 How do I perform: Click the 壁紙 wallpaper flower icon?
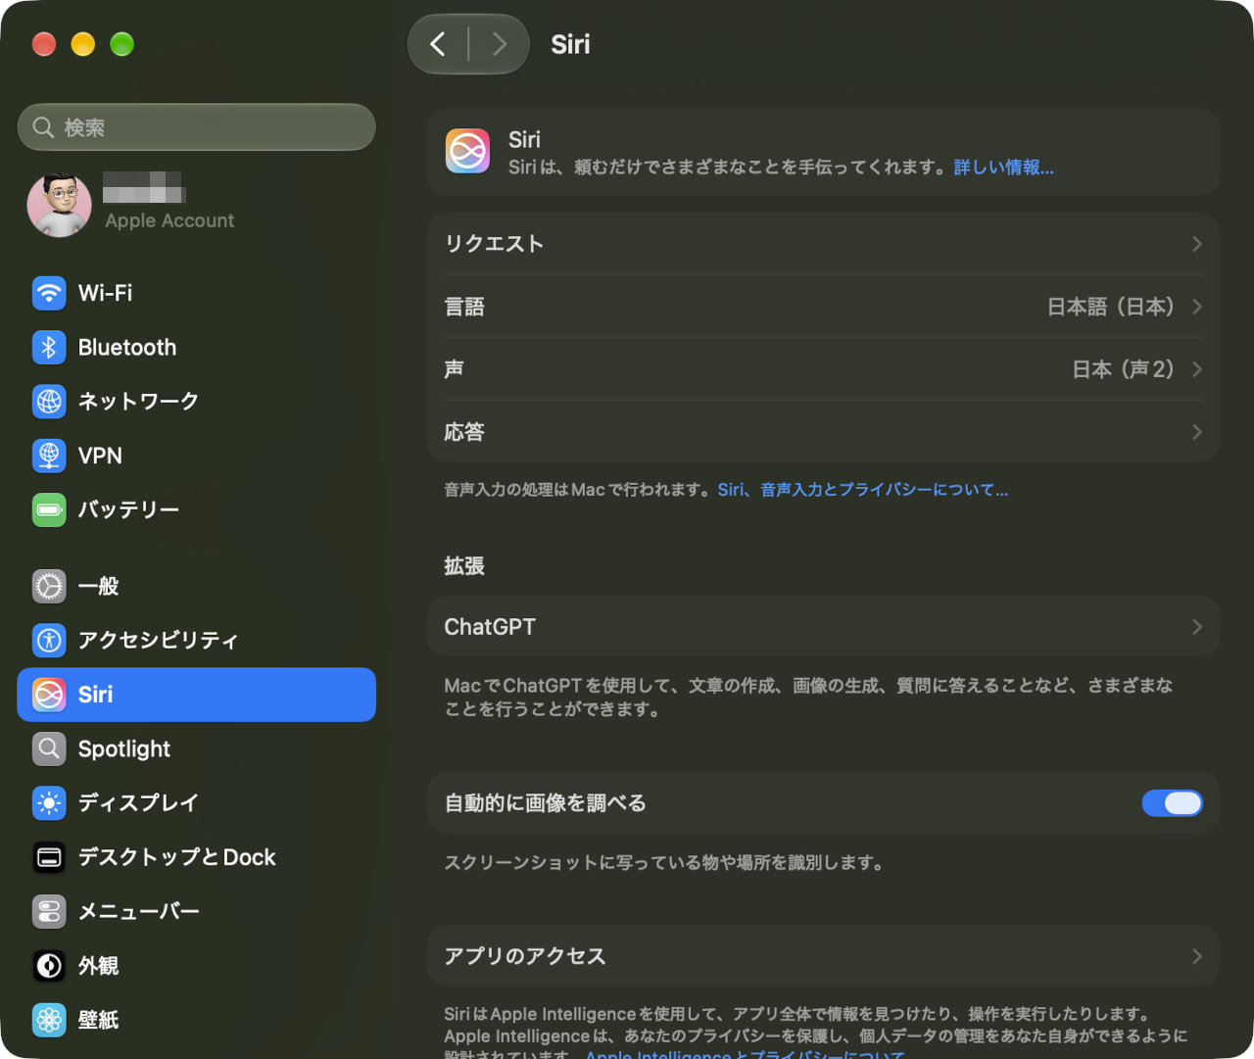coord(49,1020)
